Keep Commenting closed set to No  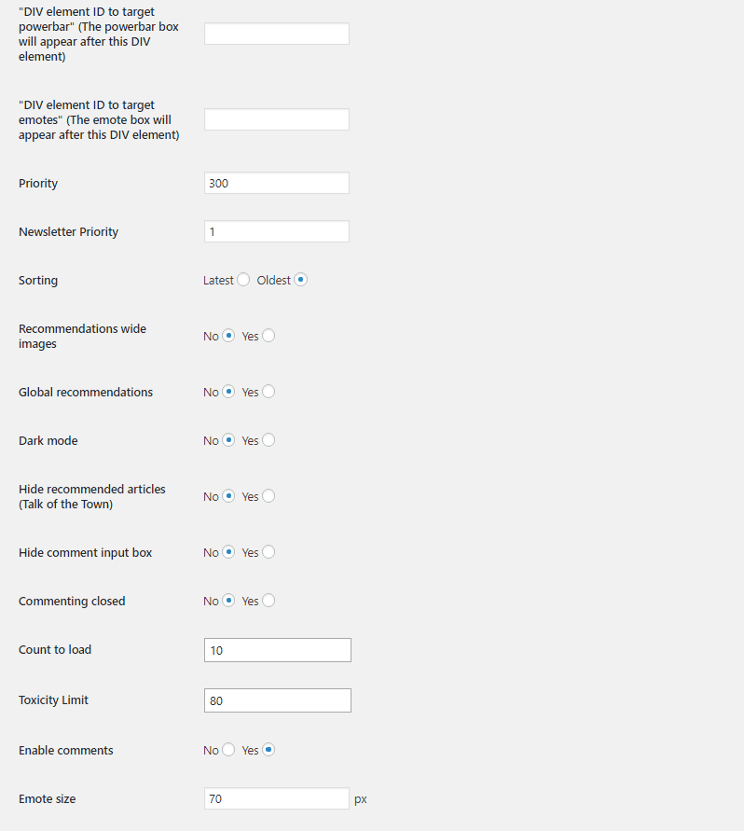click(227, 601)
